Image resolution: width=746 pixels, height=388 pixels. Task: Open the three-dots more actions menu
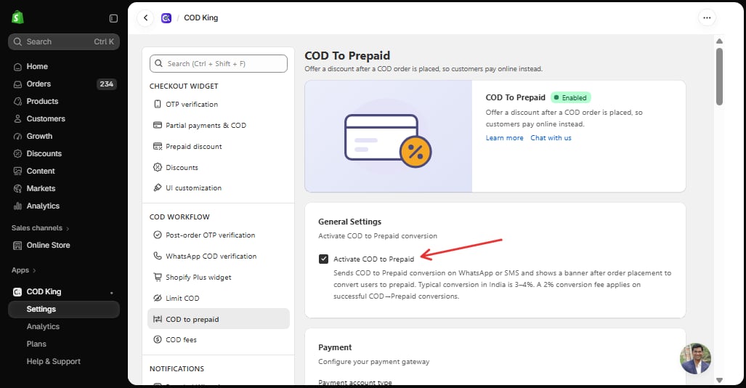[x=707, y=18]
